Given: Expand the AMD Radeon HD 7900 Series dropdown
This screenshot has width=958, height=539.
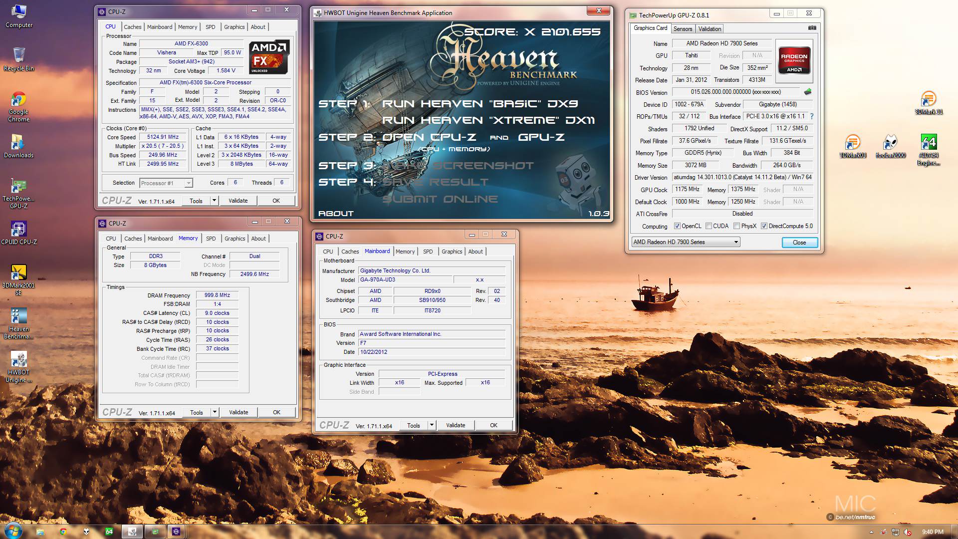Looking at the screenshot, I should pyautogui.click(x=736, y=242).
